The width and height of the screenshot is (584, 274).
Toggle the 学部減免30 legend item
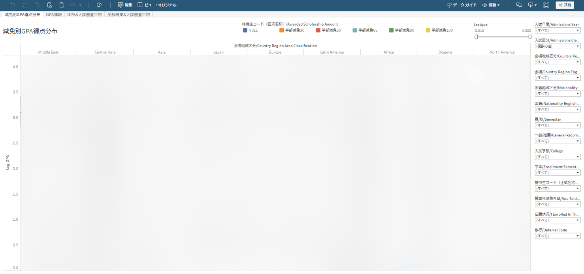click(x=292, y=30)
